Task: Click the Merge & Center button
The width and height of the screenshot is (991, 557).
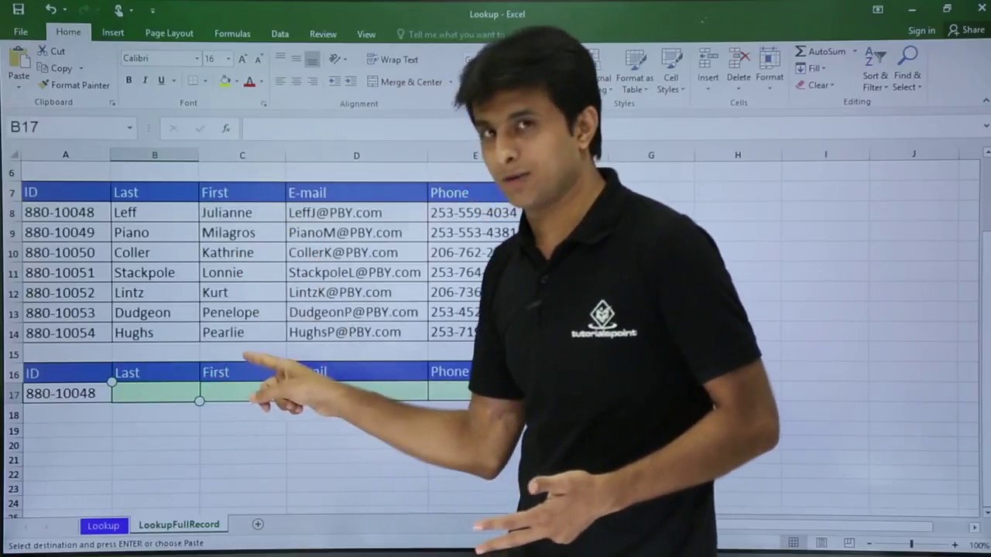Action: point(405,82)
